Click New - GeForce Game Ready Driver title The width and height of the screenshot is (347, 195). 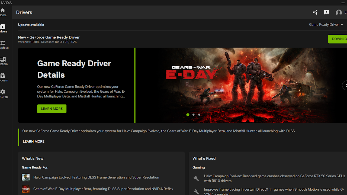[x=49, y=37]
